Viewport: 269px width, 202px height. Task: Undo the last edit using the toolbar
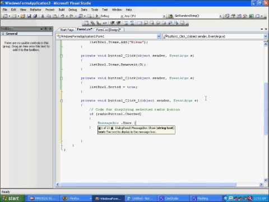pyautogui.click(x=63, y=16)
